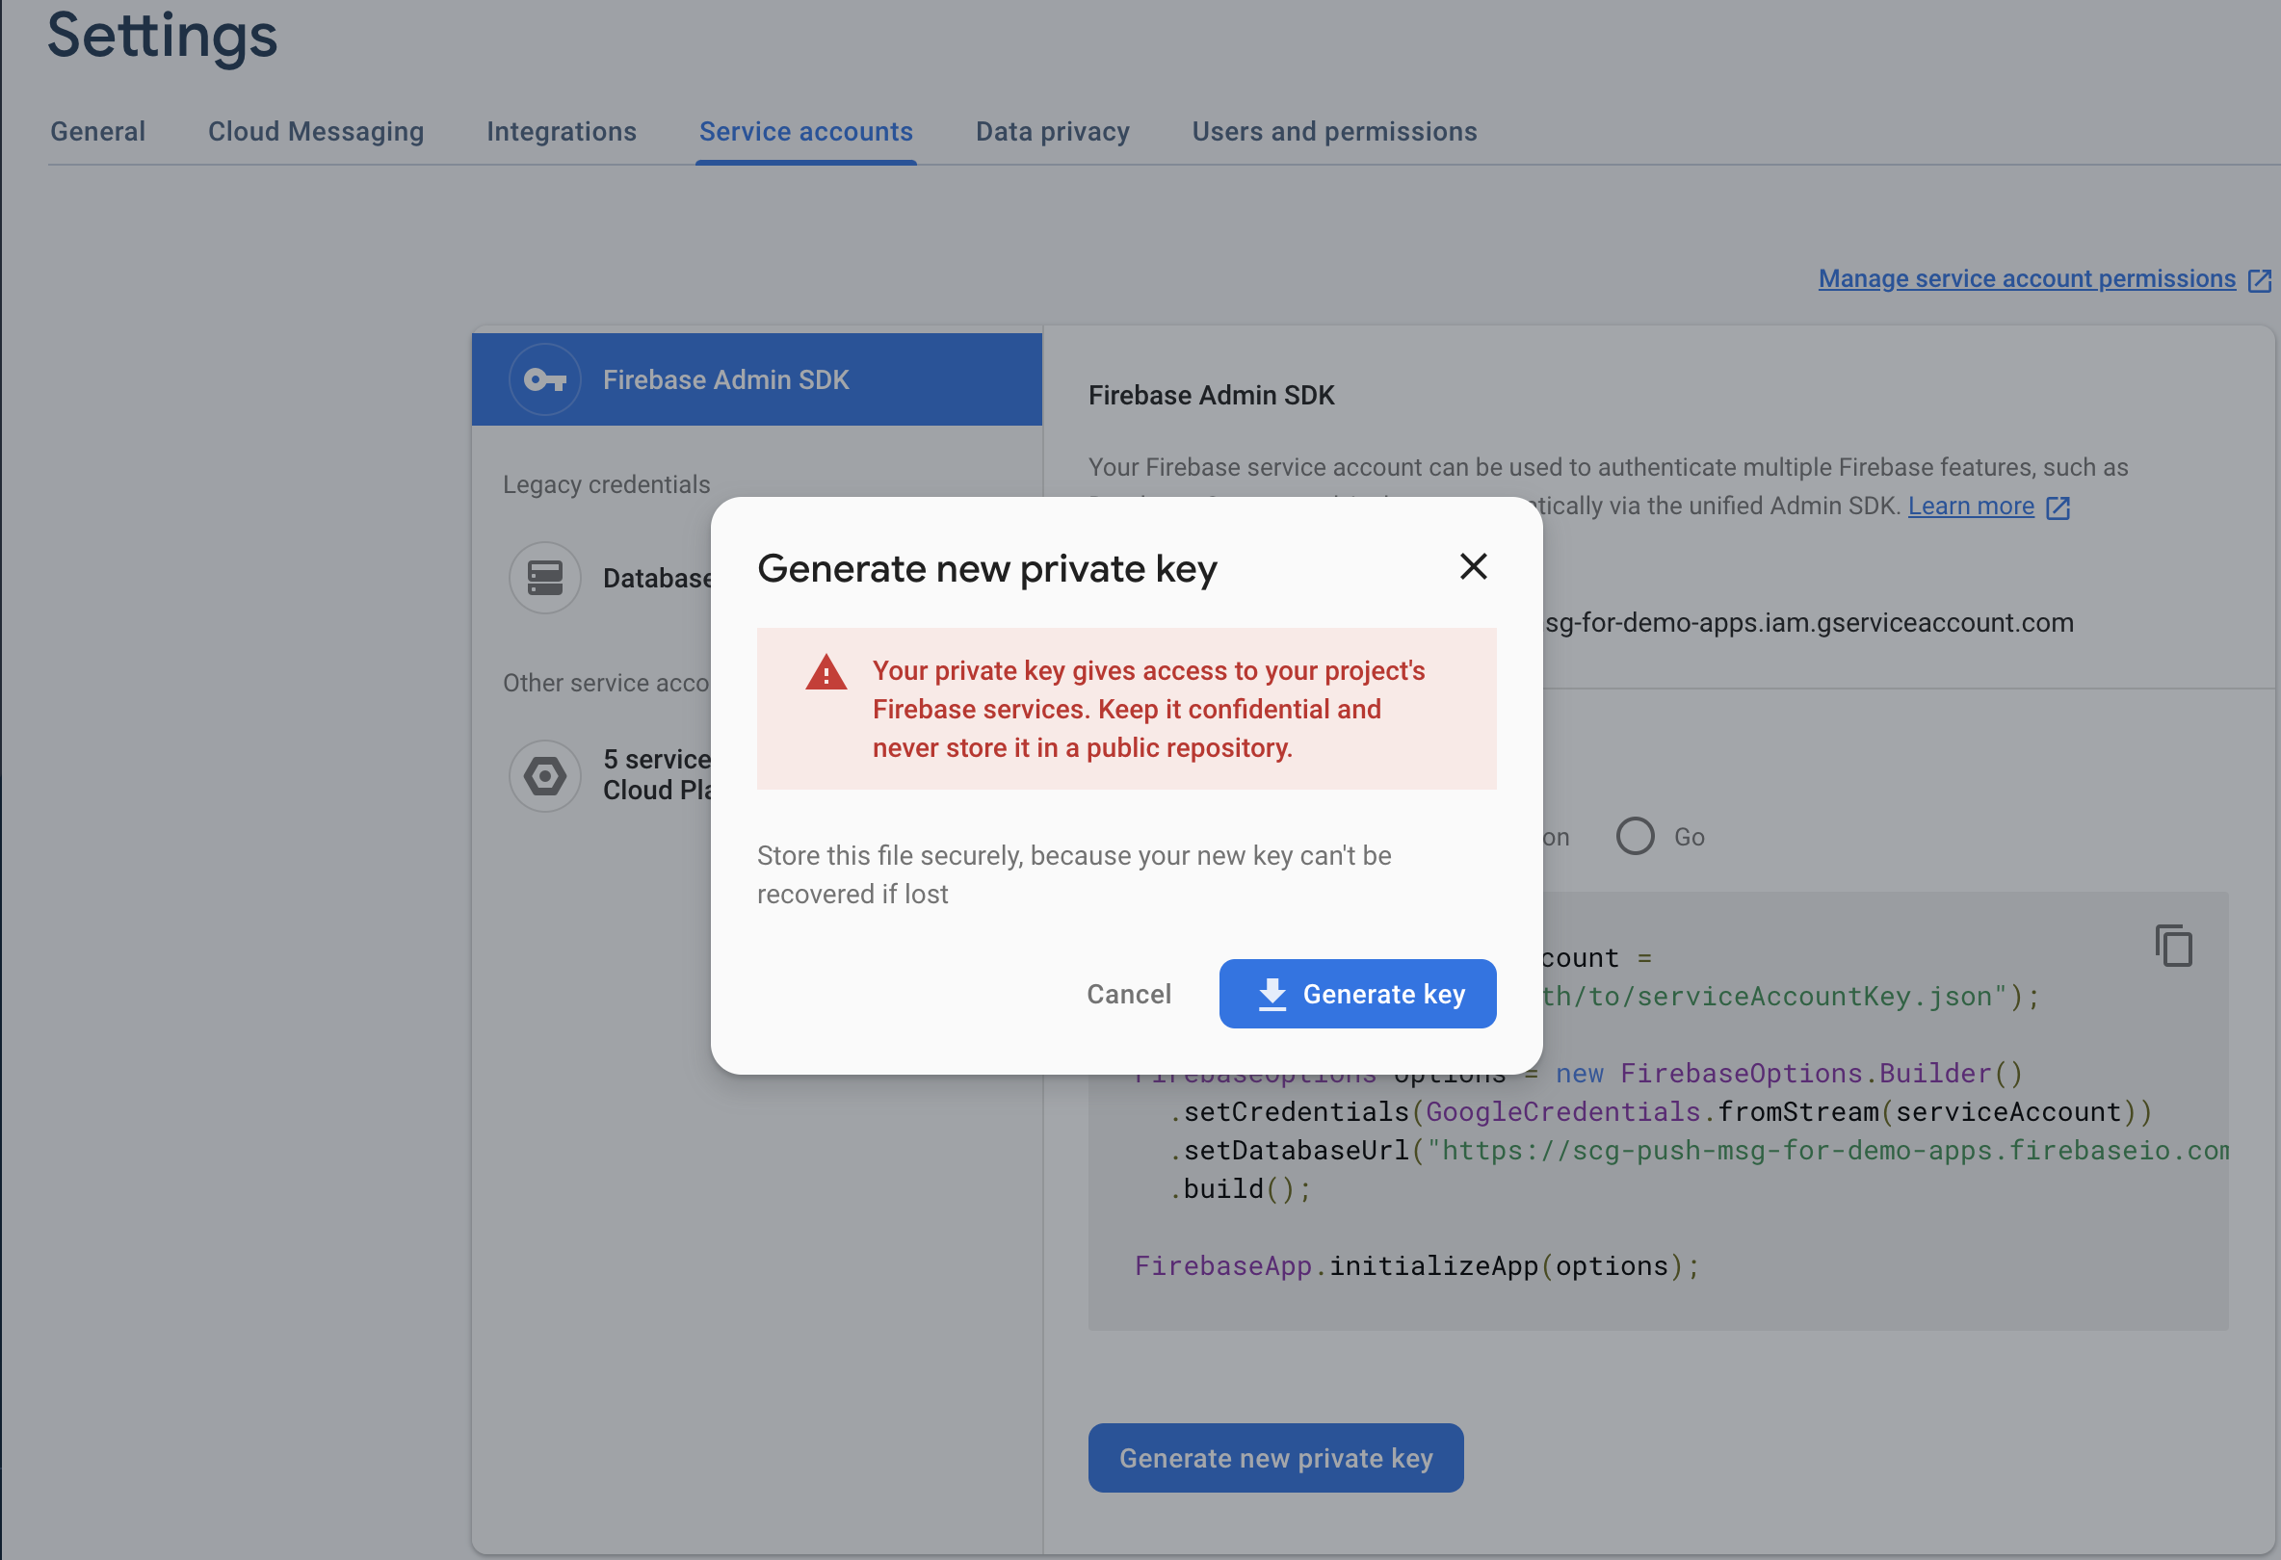The width and height of the screenshot is (2281, 1560).
Task: Open the General settings tab
Action: click(98, 132)
